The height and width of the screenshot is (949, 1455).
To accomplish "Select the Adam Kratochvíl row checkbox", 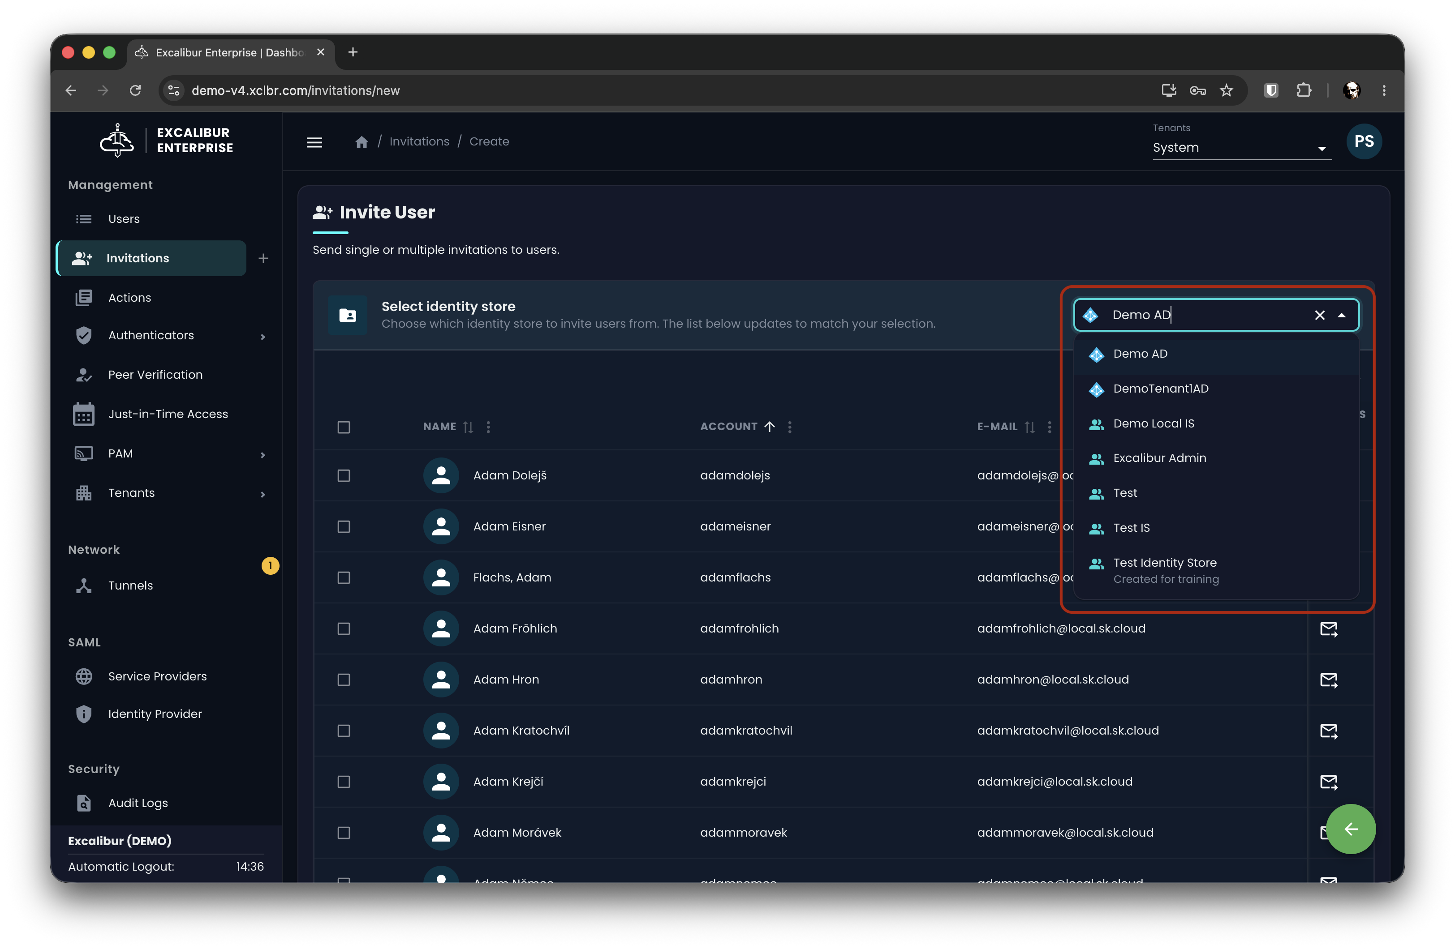I will click(344, 731).
